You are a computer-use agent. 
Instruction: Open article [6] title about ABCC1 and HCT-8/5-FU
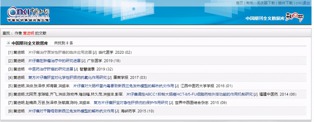190,94
